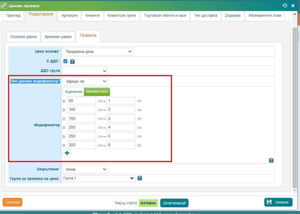Open the Тип доставка tab
Screen dimensions: 300x214
coord(206,15)
